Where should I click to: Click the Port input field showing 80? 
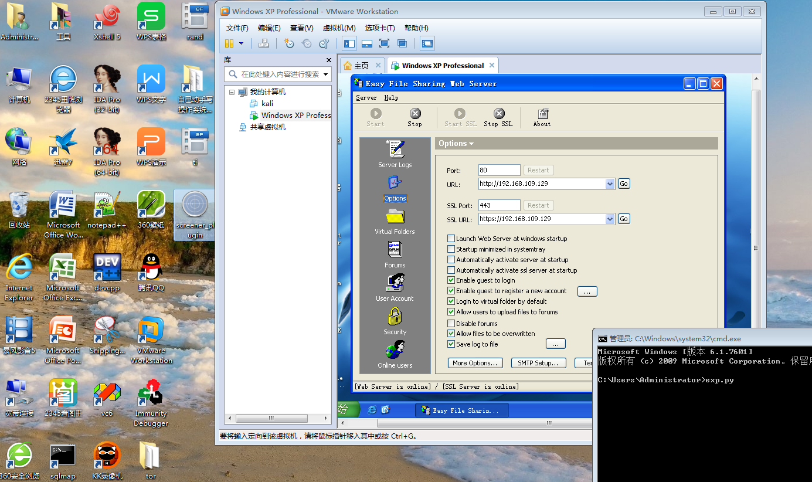click(x=499, y=170)
